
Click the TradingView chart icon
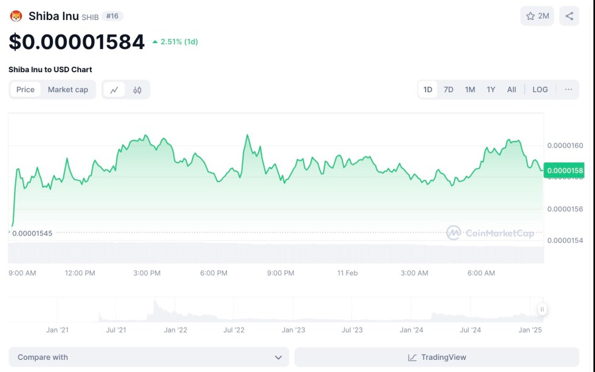[413, 357]
